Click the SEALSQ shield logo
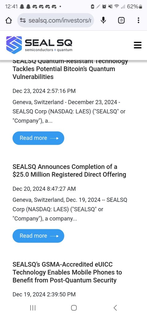This screenshot has height=316, width=147. tap(14, 45)
